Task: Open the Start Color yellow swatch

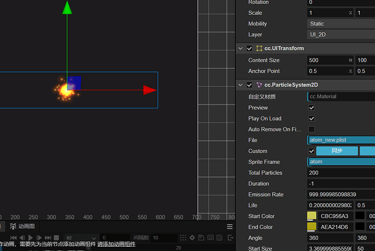Action: click(x=311, y=216)
